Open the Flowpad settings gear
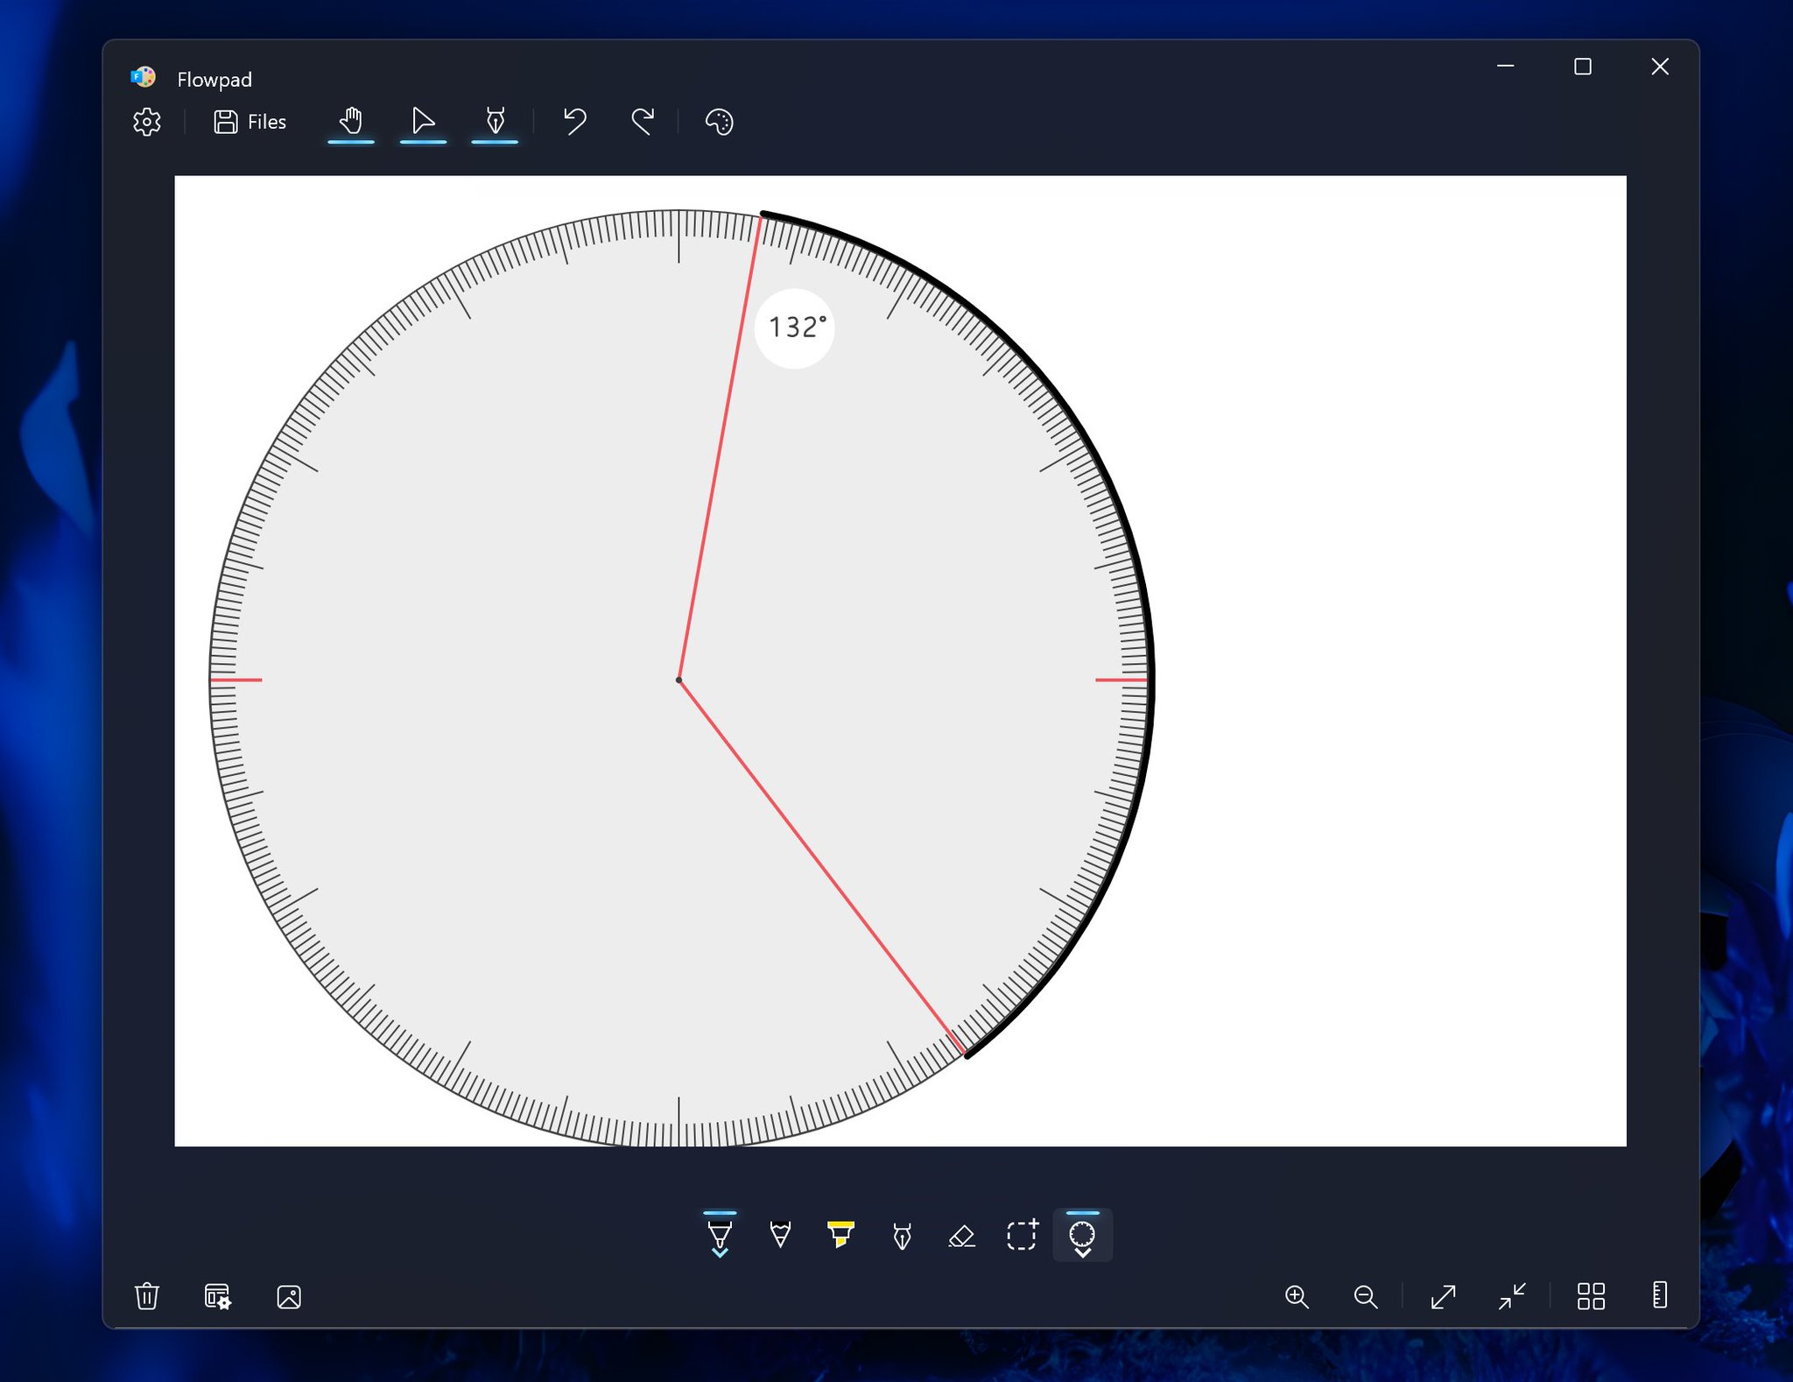This screenshot has height=1382, width=1793. point(146,123)
